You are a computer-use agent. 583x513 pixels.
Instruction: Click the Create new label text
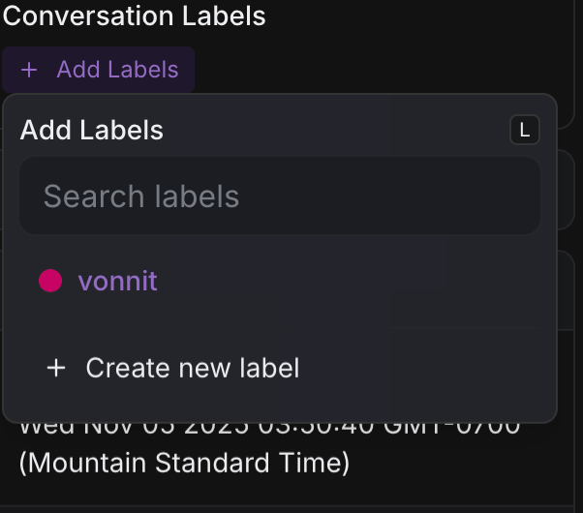pyautogui.click(x=193, y=368)
